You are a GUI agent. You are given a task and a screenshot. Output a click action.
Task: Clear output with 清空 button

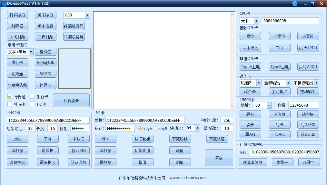tap(219, 158)
